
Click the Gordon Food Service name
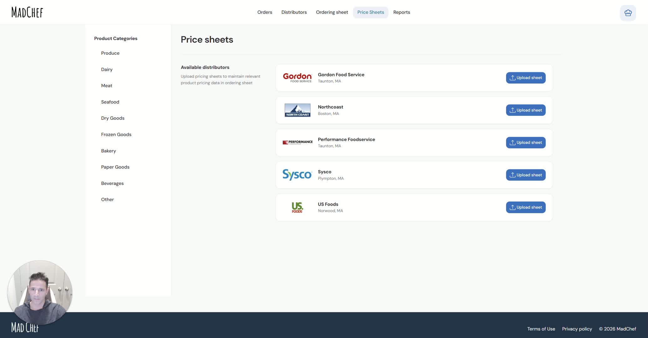click(341, 74)
